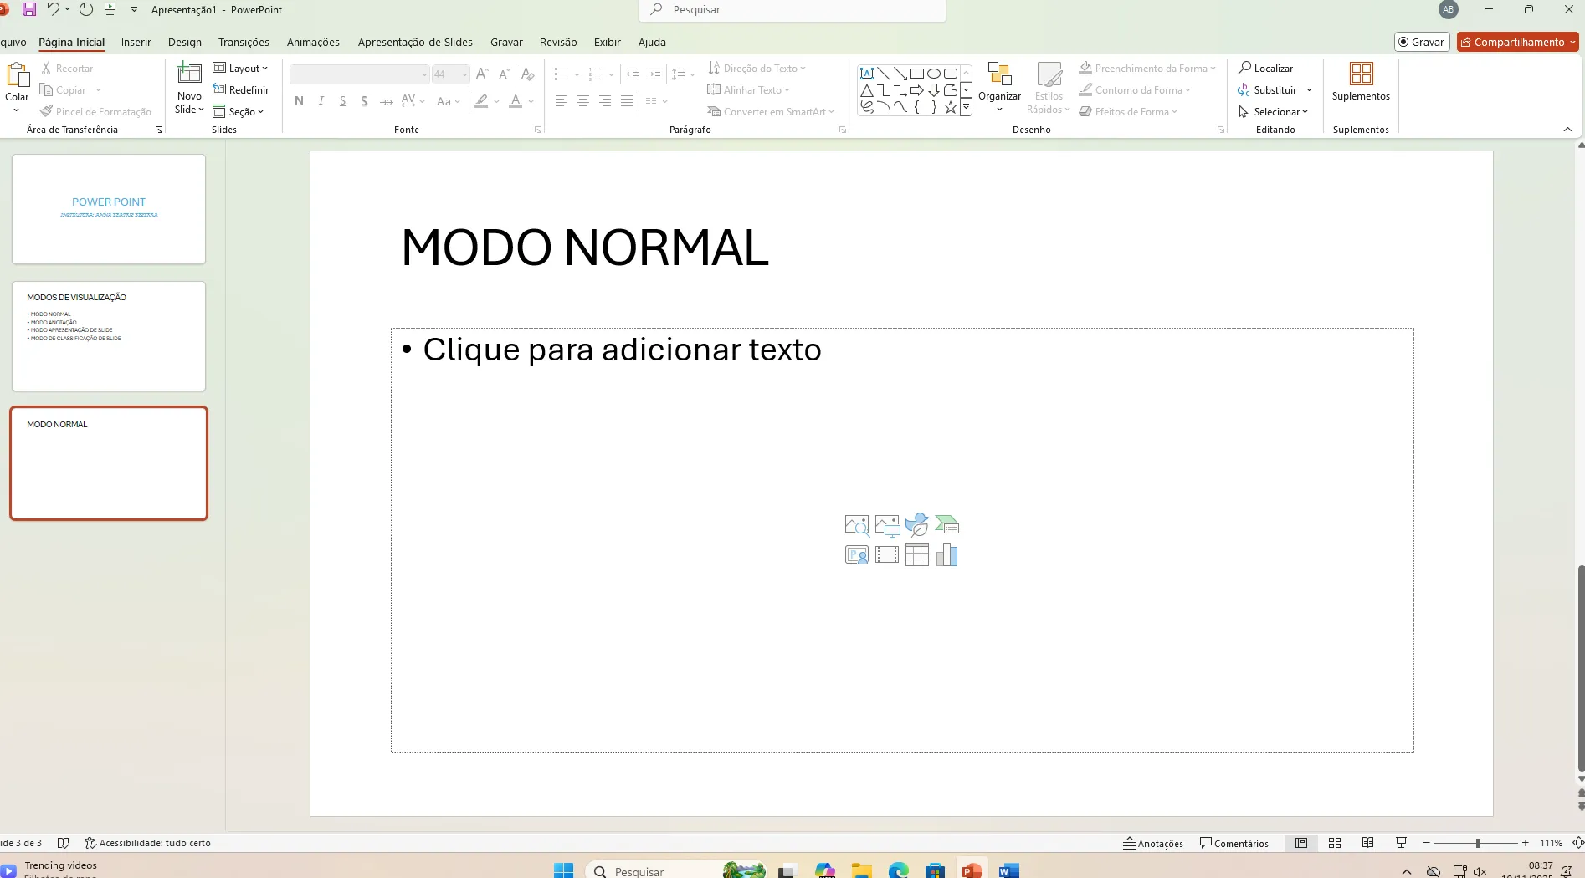Select the MODOS DE VISUALIZAÇÃO slide thumbnail
Image resolution: width=1585 pixels, height=878 pixels.
tap(108, 336)
